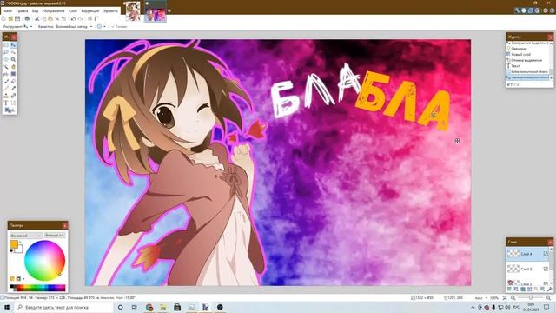Select the Magic Wand tool
Screen dimensions: 556x313
[x=6, y=67]
